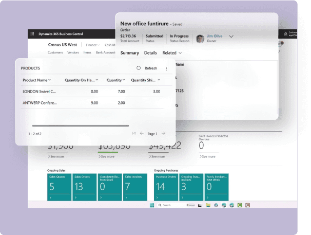Expand the order header chevron
Screen dimensions: 311x235
(x=231, y=37)
